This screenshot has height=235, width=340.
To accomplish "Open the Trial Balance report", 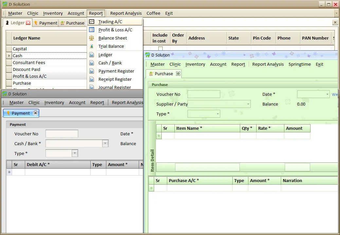I will [111, 46].
